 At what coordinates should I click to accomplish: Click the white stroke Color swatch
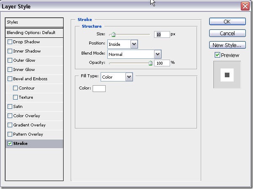coord(99,88)
